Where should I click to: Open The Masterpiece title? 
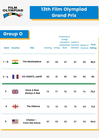pyautogui.click(x=32, y=62)
